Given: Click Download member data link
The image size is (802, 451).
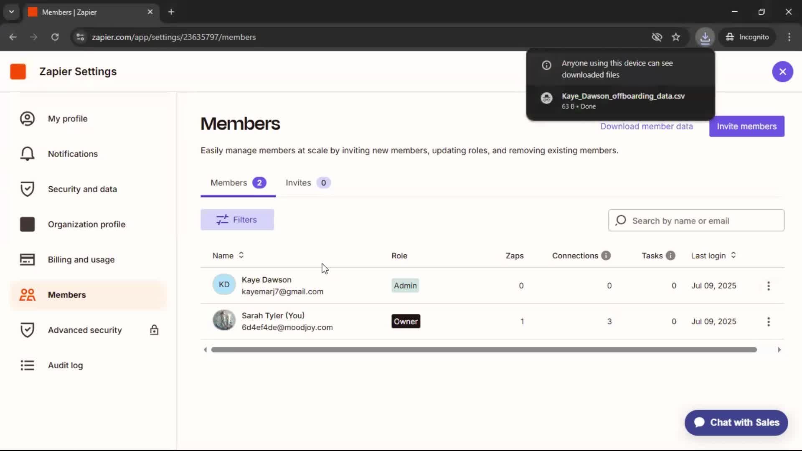Looking at the screenshot, I should coord(646,126).
